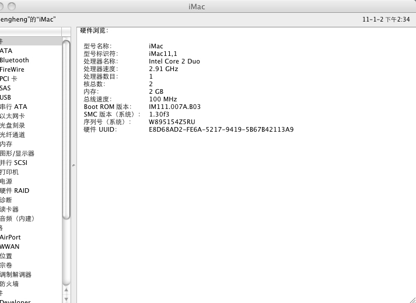Select FireWire in the sidebar
The height and width of the screenshot is (303, 416).
pyautogui.click(x=12, y=69)
